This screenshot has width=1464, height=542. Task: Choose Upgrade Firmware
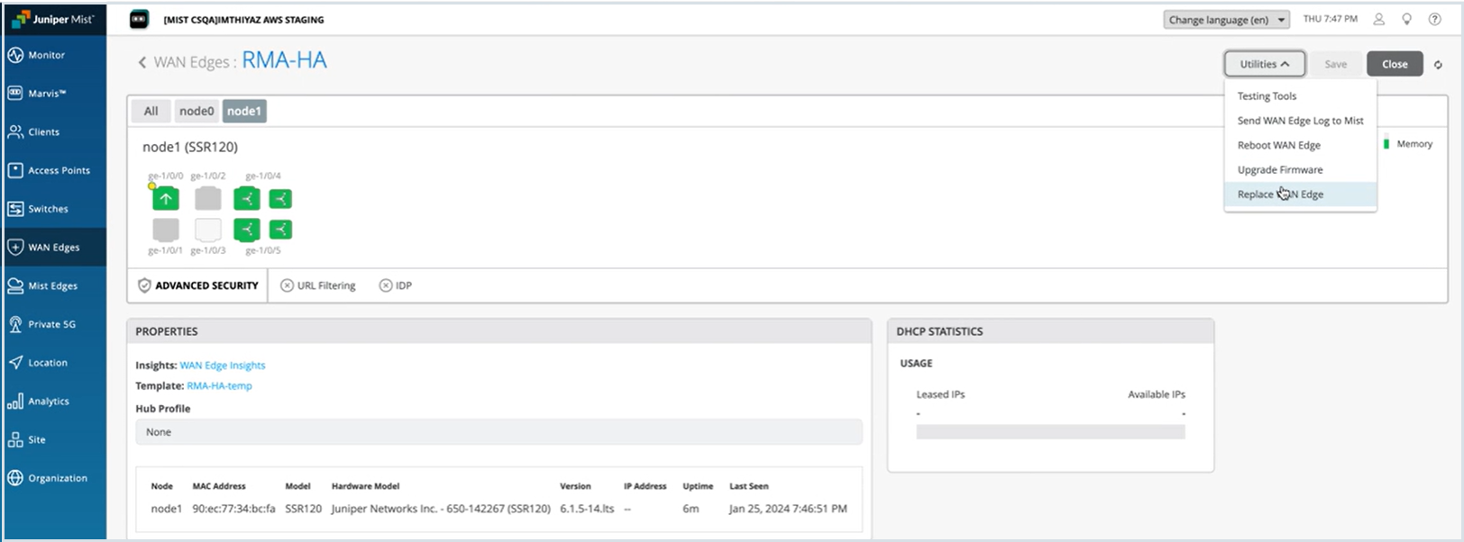click(1300, 169)
